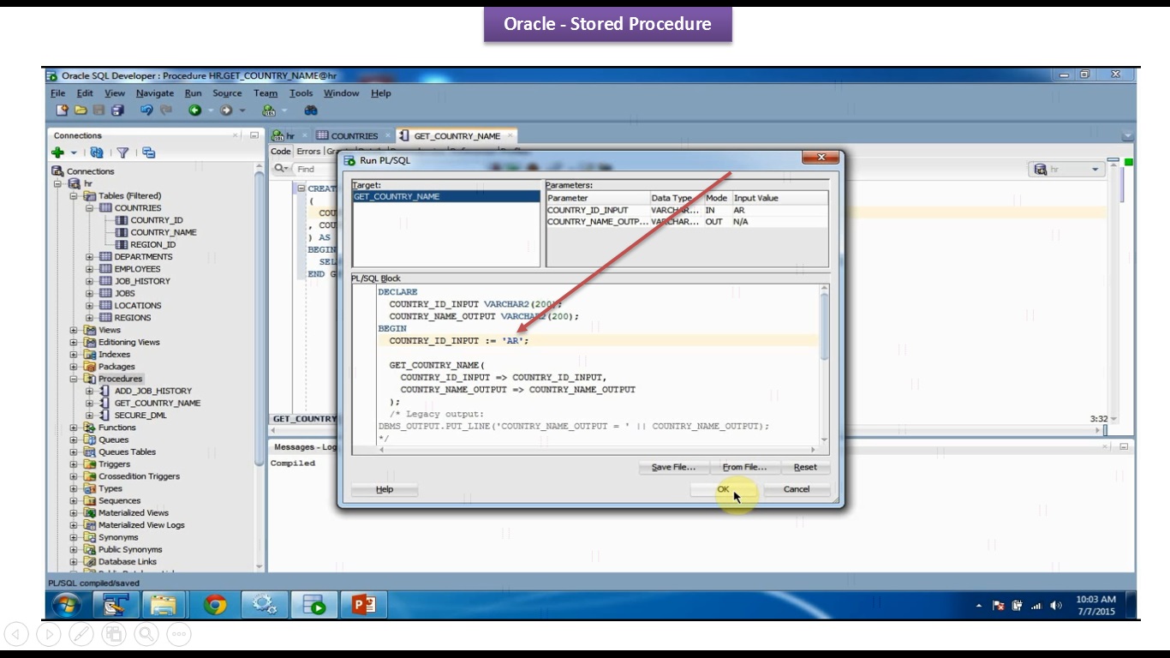Select REGION_ID column in tree
The height and width of the screenshot is (658, 1170).
click(153, 244)
